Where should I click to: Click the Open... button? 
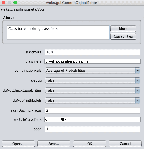click(18, 144)
